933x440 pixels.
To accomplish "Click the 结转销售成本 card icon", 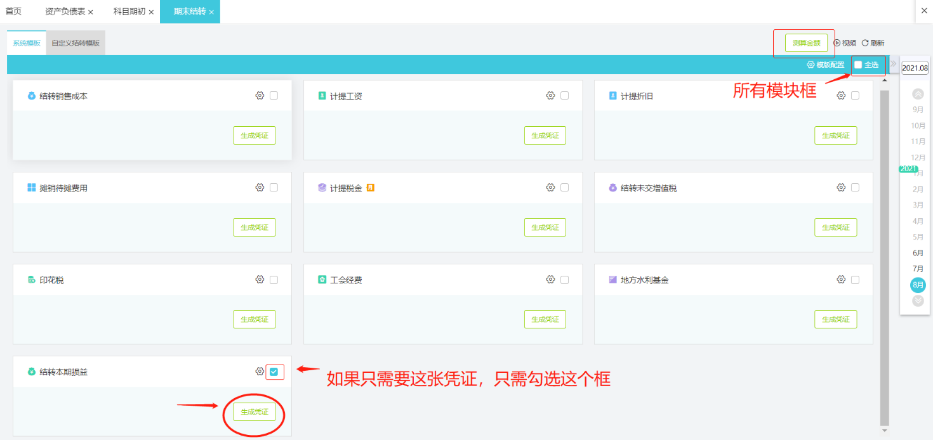I will pos(32,96).
